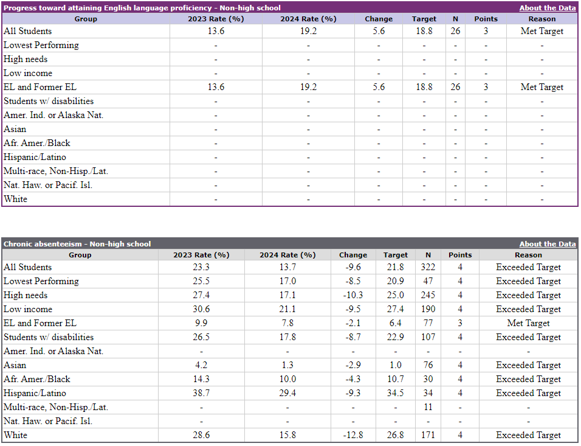Click Low income 2024 rate 21.1
Screen dimensions: 581x446
[x=287, y=309]
